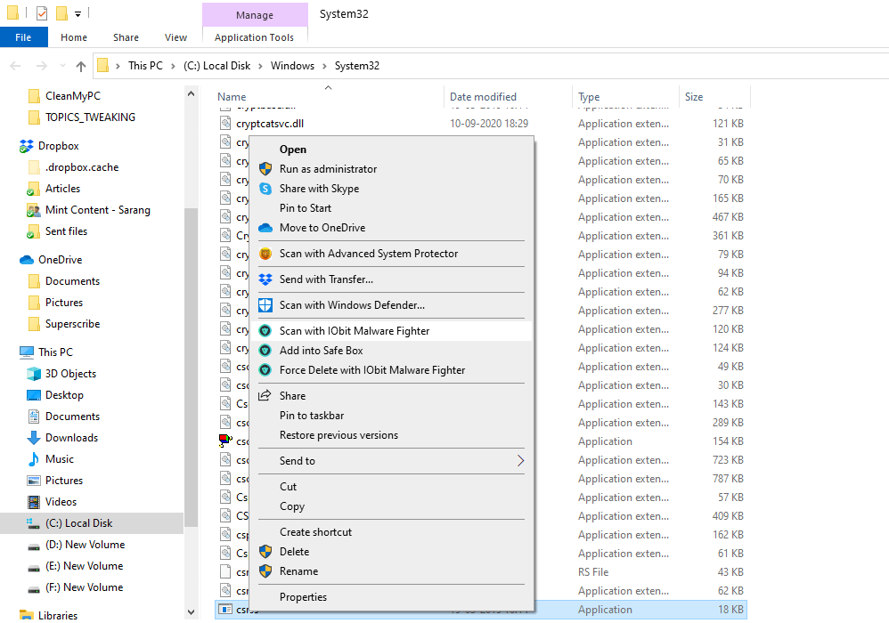This screenshot has height=623, width=889.
Task: Click the Advanced System Protector shield icon
Action: coord(265,254)
